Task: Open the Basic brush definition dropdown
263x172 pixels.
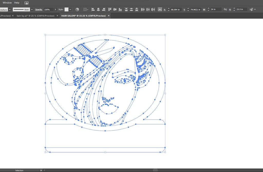Action: pos(32,9)
